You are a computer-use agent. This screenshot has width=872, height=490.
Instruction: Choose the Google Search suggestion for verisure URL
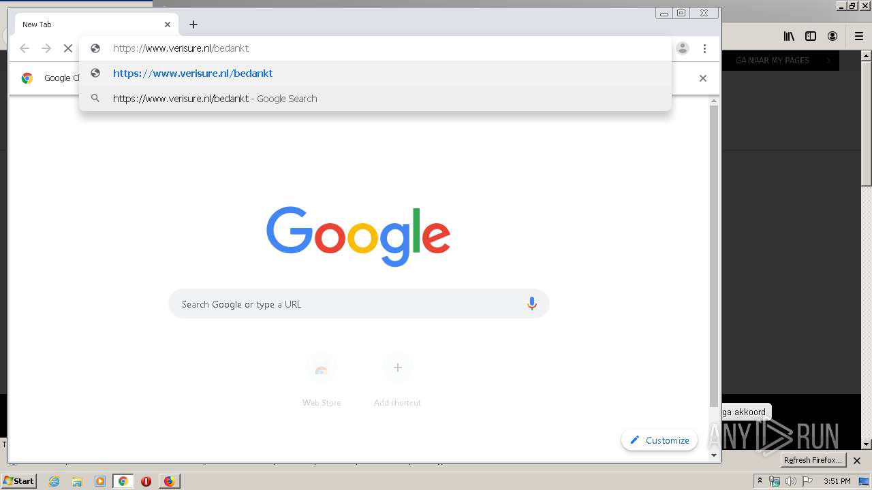point(375,99)
